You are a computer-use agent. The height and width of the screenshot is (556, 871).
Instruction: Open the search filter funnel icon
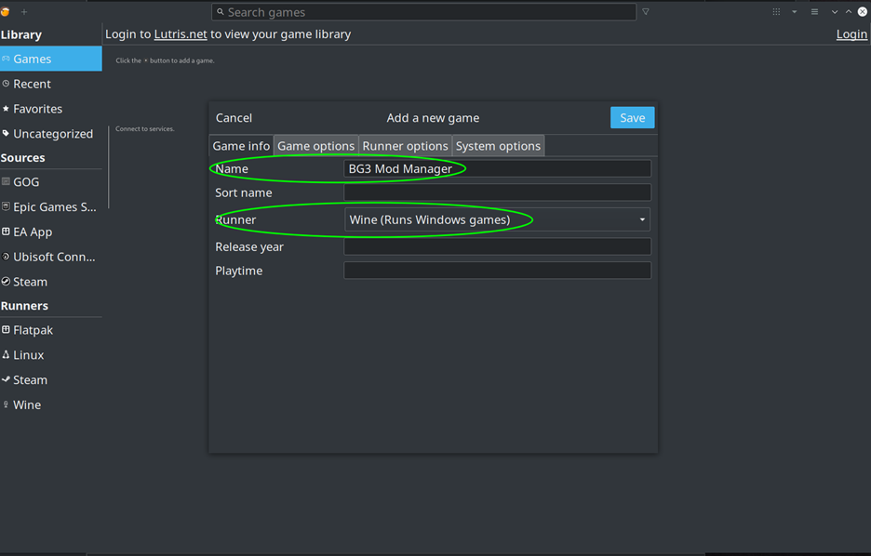[646, 12]
